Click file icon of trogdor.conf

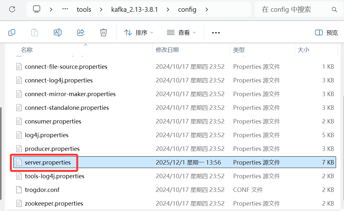click(x=19, y=190)
